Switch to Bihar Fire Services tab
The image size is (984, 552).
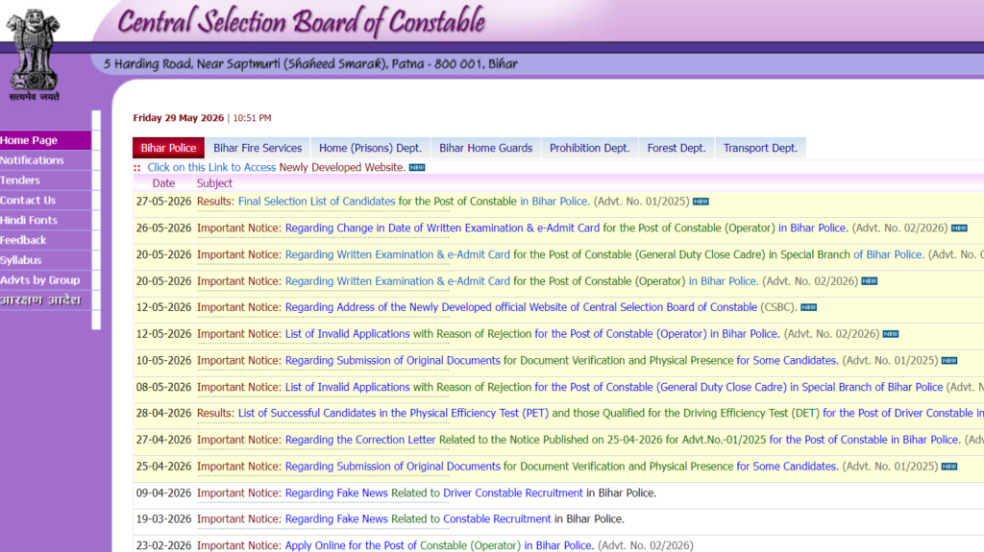[258, 148]
